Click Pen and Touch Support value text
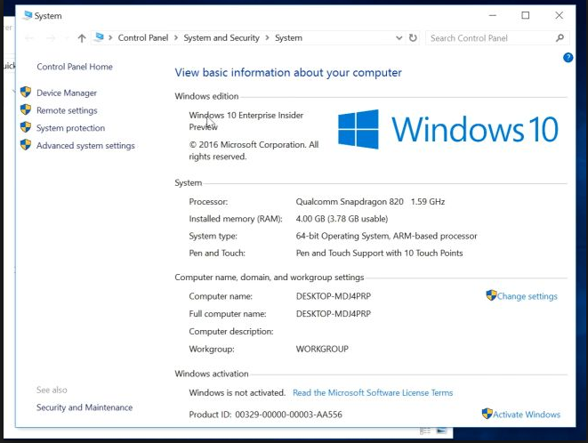 pos(379,254)
